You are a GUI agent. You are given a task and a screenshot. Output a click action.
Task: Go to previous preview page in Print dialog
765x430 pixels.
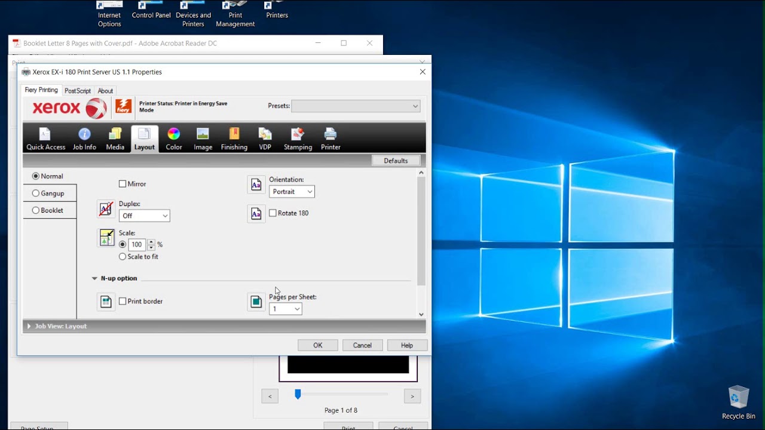point(270,396)
